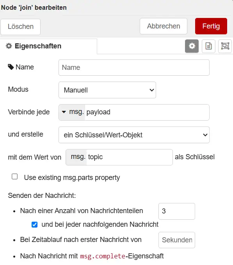The height and width of the screenshot is (265, 233).
Task: Focus the Name input field
Action: pyautogui.click(x=134, y=68)
